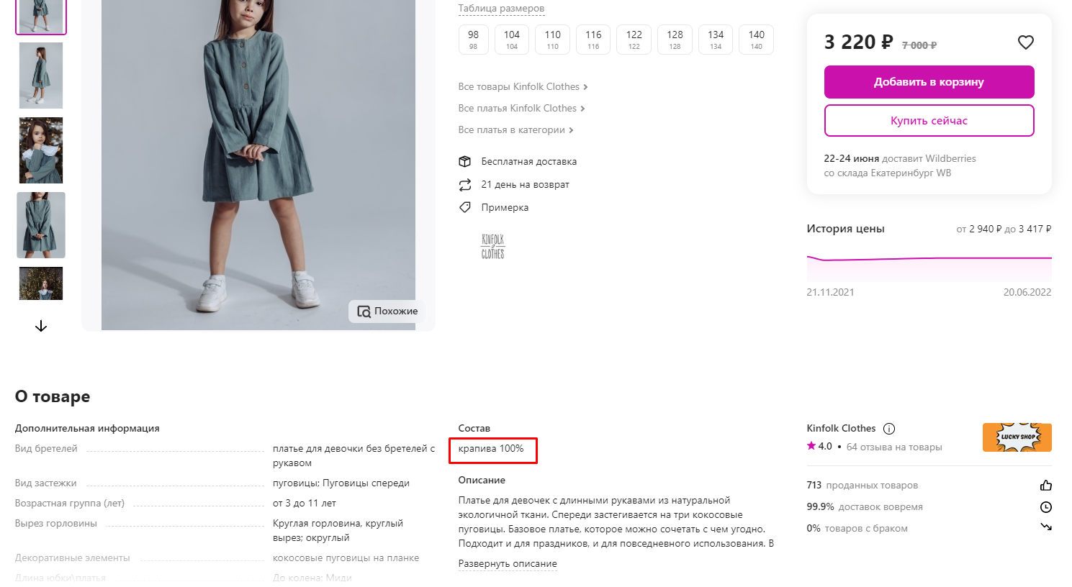Open seller info circle icon next to Kinfolk Clothes
Screen dimensions: 1072x587
point(889,429)
